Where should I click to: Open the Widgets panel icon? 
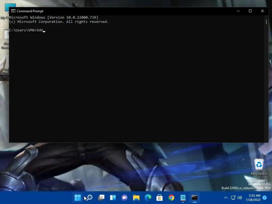coord(113,198)
